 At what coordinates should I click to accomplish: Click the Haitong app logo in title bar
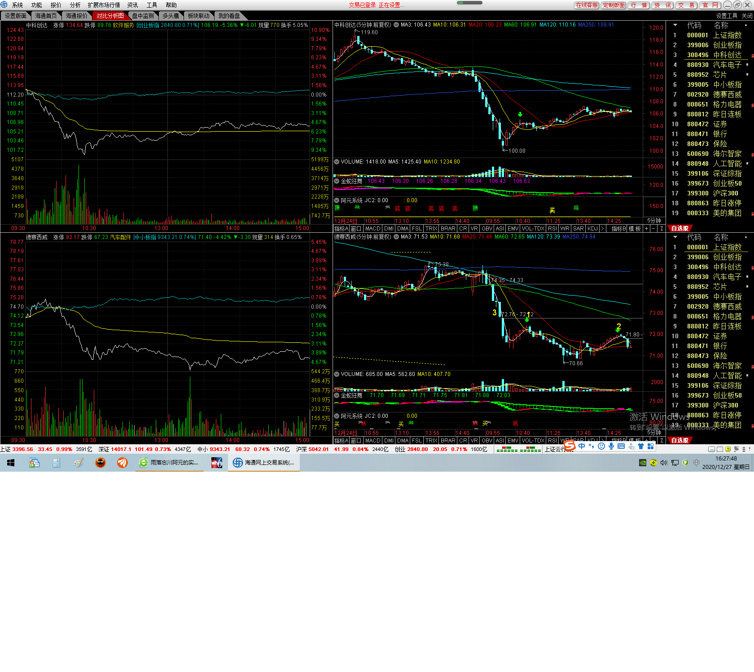(x=4, y=5)
